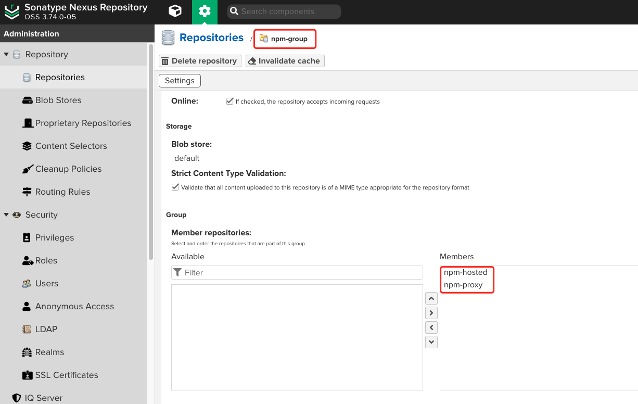Click the Proprietary Repositories door icon
The width and height of the screenshot is (638, 404).
pos(28,123)
